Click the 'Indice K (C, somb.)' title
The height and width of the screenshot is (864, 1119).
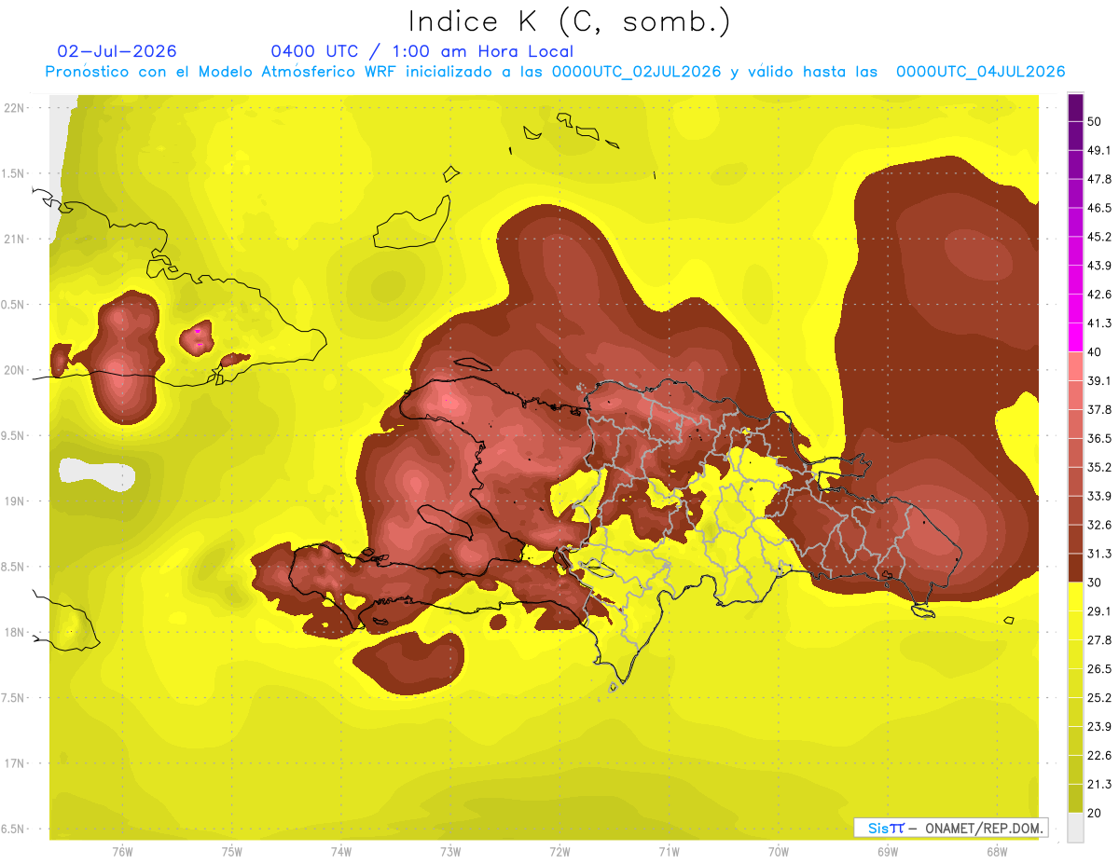pyautogui.click(x=570, y=21)
